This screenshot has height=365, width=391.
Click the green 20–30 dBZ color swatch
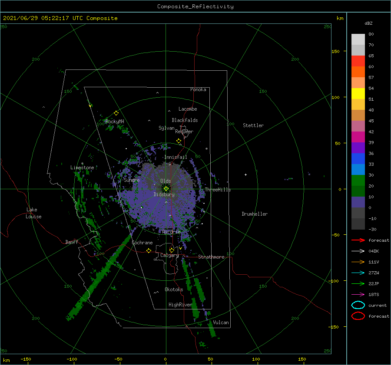coord(358,181)
